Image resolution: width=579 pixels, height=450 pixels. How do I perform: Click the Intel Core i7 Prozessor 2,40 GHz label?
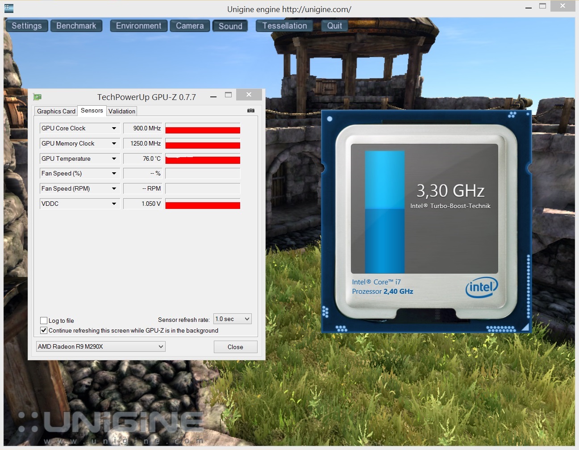point(383,287)
